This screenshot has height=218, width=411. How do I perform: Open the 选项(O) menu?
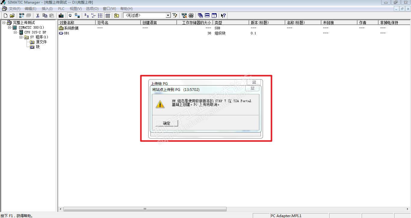pos(92,9)
